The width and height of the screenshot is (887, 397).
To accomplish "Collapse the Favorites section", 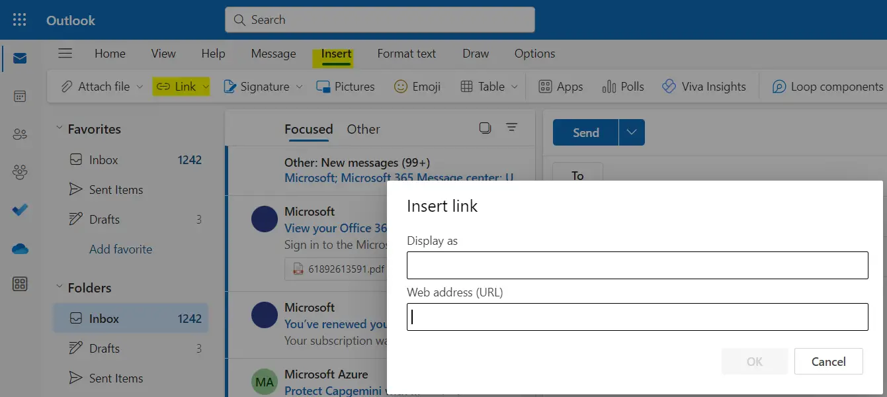I will tap(59, 128).
